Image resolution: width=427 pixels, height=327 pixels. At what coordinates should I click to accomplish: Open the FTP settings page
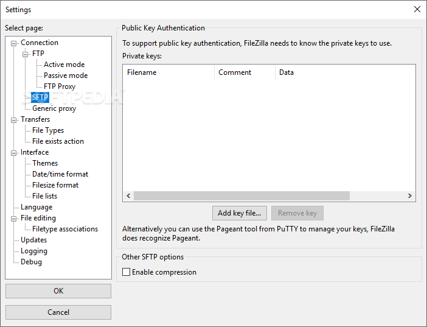pos(38,54)
